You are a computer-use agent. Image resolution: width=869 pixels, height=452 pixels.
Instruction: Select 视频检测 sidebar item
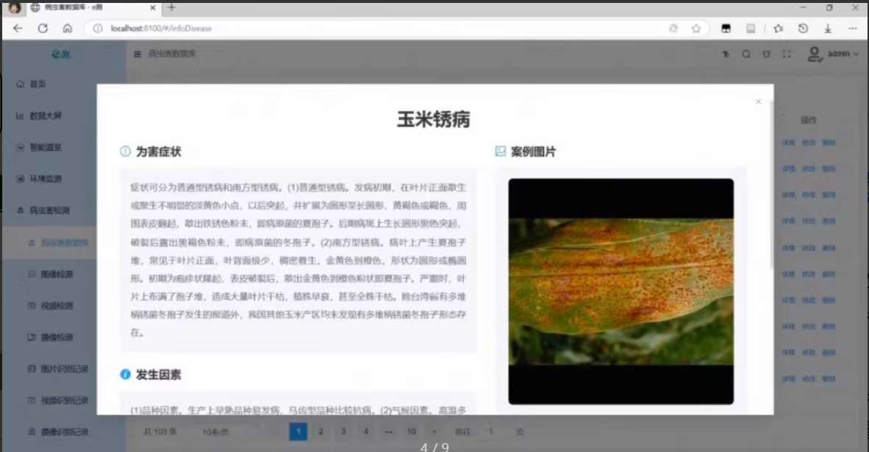click(57, 306)
